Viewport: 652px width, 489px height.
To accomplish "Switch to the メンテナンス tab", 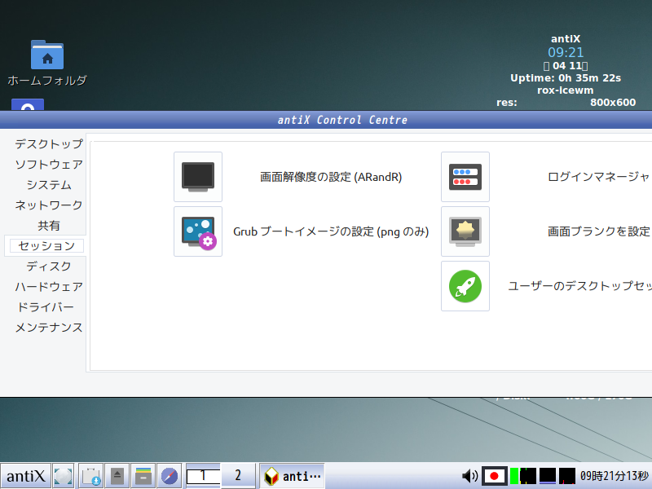I will point(49,328).
